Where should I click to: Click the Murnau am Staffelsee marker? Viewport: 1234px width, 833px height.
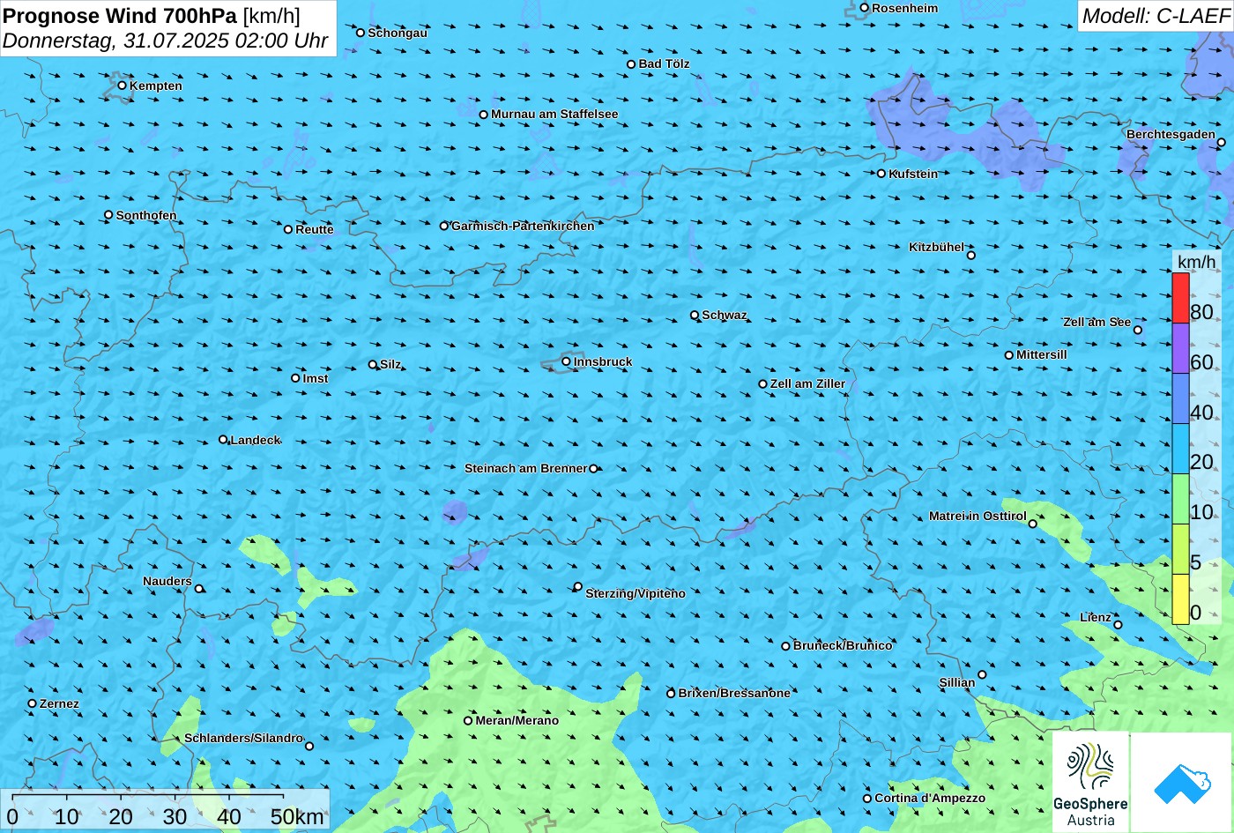(483, 115)
